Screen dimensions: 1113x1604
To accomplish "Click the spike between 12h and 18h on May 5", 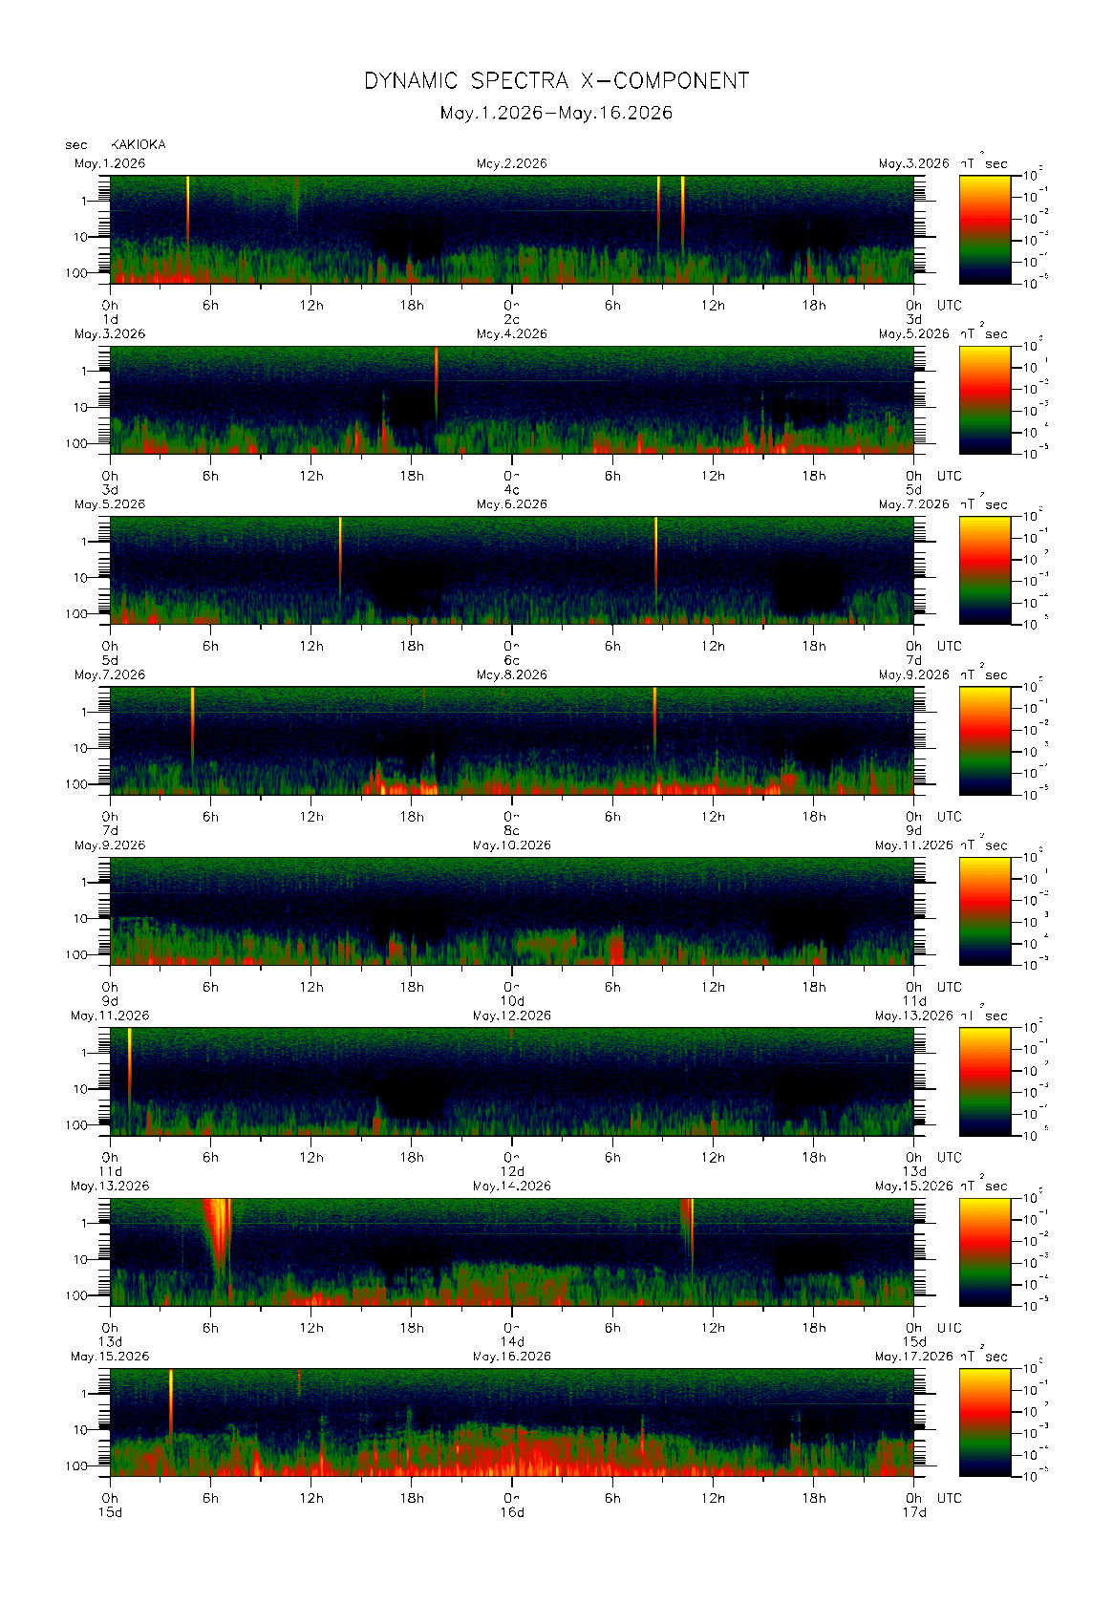I will coord(340,557).
